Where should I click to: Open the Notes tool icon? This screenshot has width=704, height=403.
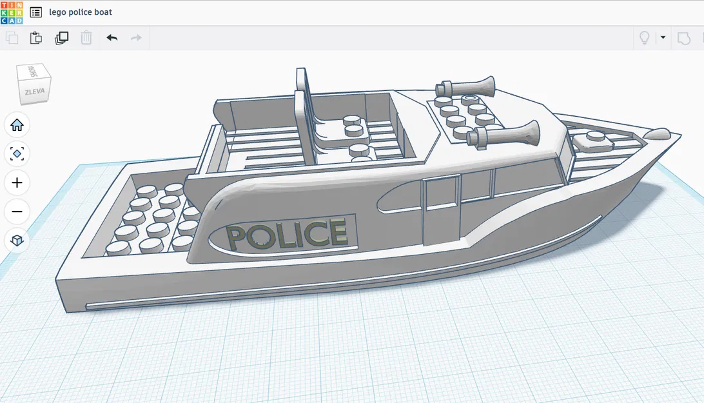coord(684,38)
